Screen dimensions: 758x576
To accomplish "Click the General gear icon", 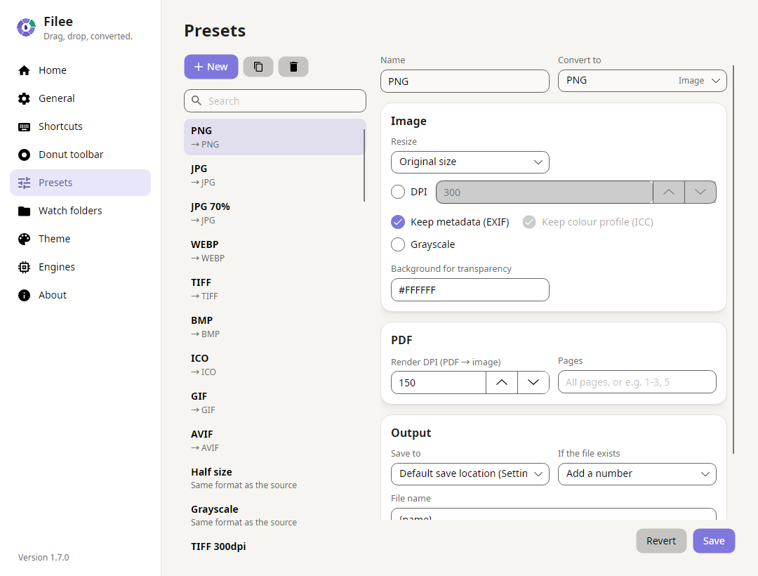I will coord(24,98).
